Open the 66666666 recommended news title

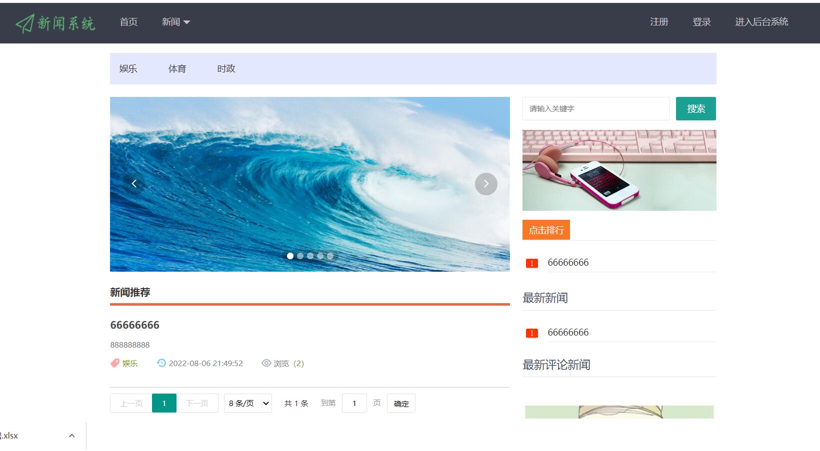(135, 325)
